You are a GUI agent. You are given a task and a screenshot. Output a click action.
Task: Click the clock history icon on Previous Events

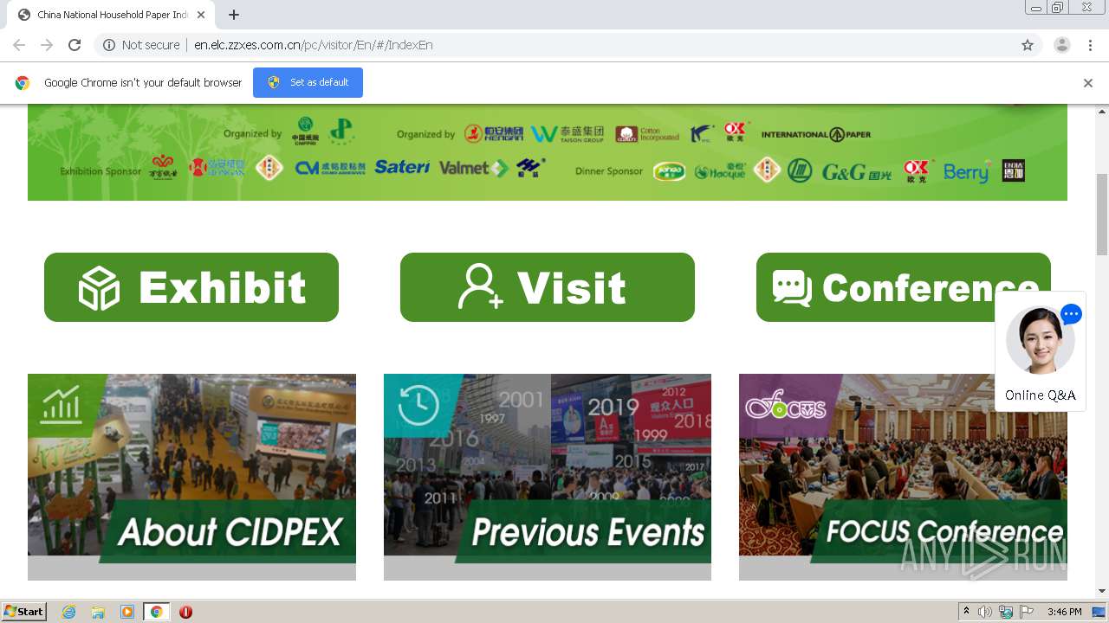coord(418,404)
